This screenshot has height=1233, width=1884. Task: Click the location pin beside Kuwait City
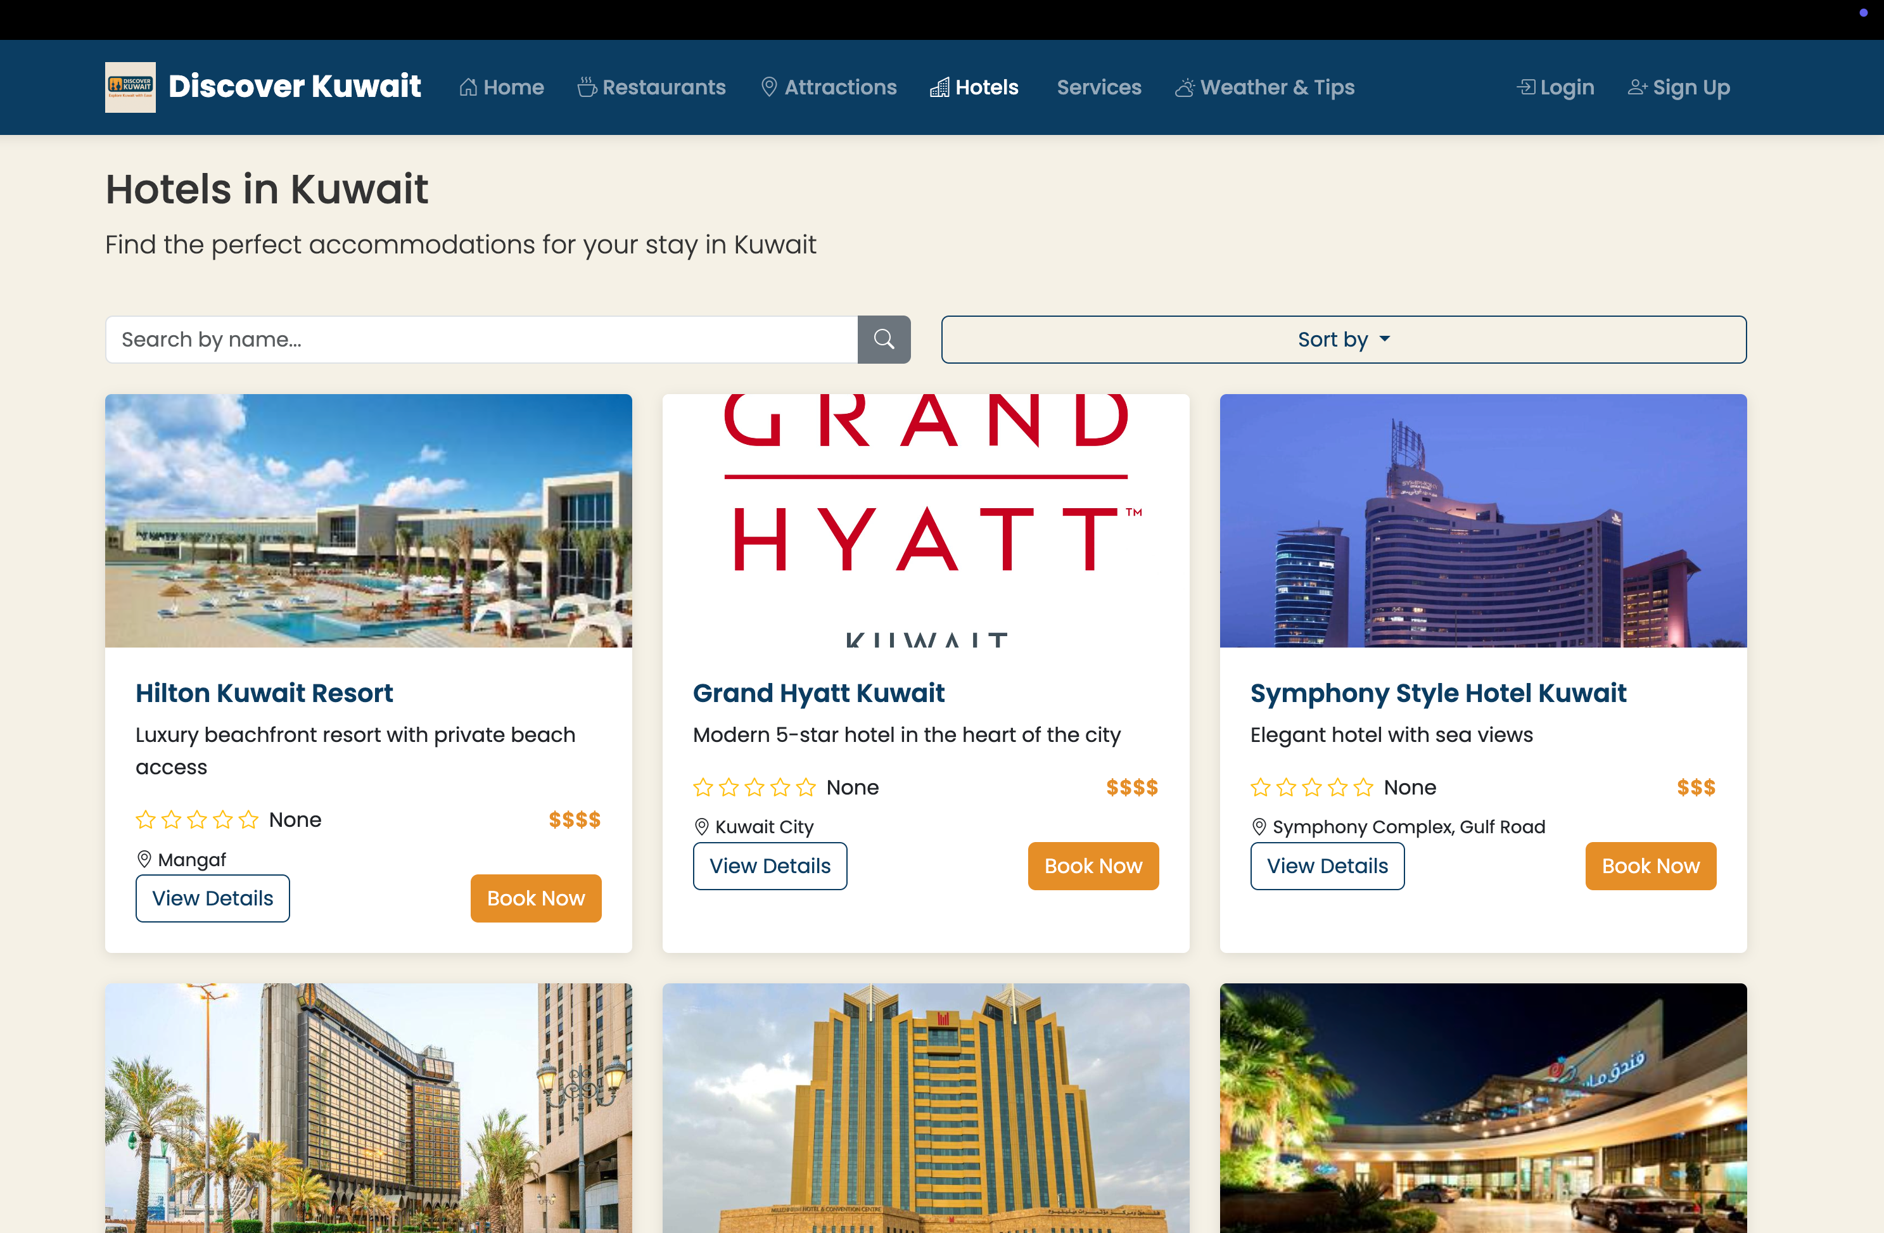click(x=701, y=827)
